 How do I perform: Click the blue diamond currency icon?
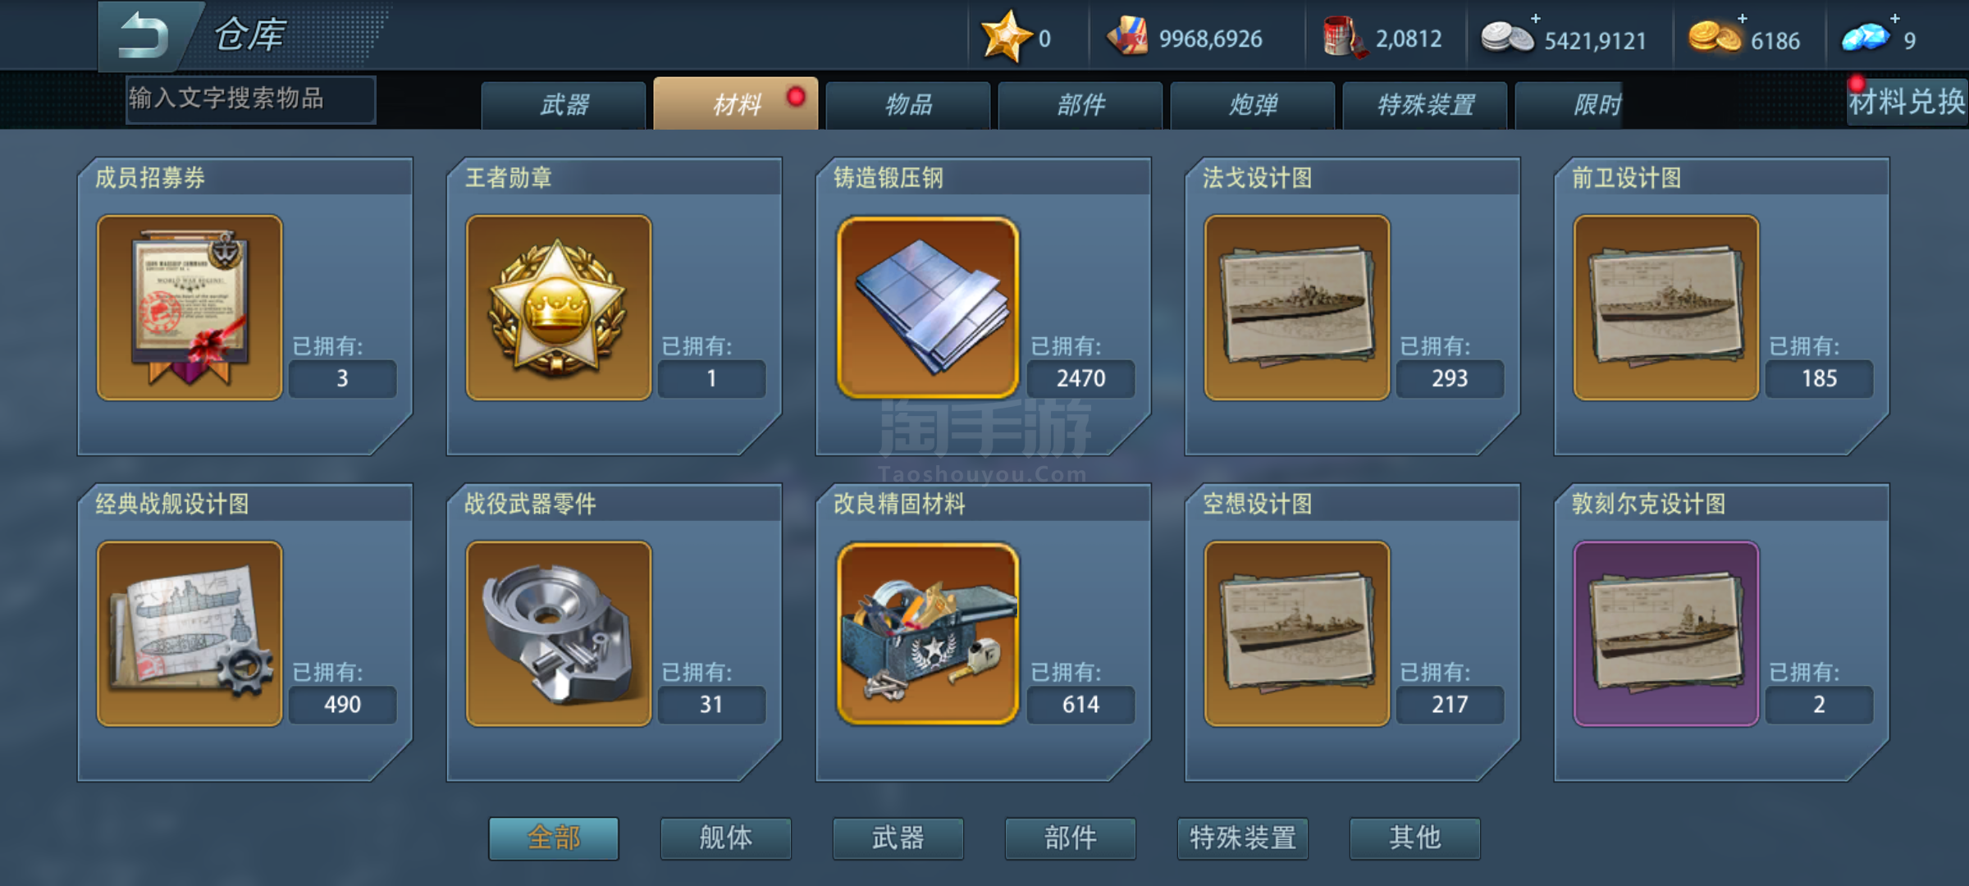(x=1866, y=38)
